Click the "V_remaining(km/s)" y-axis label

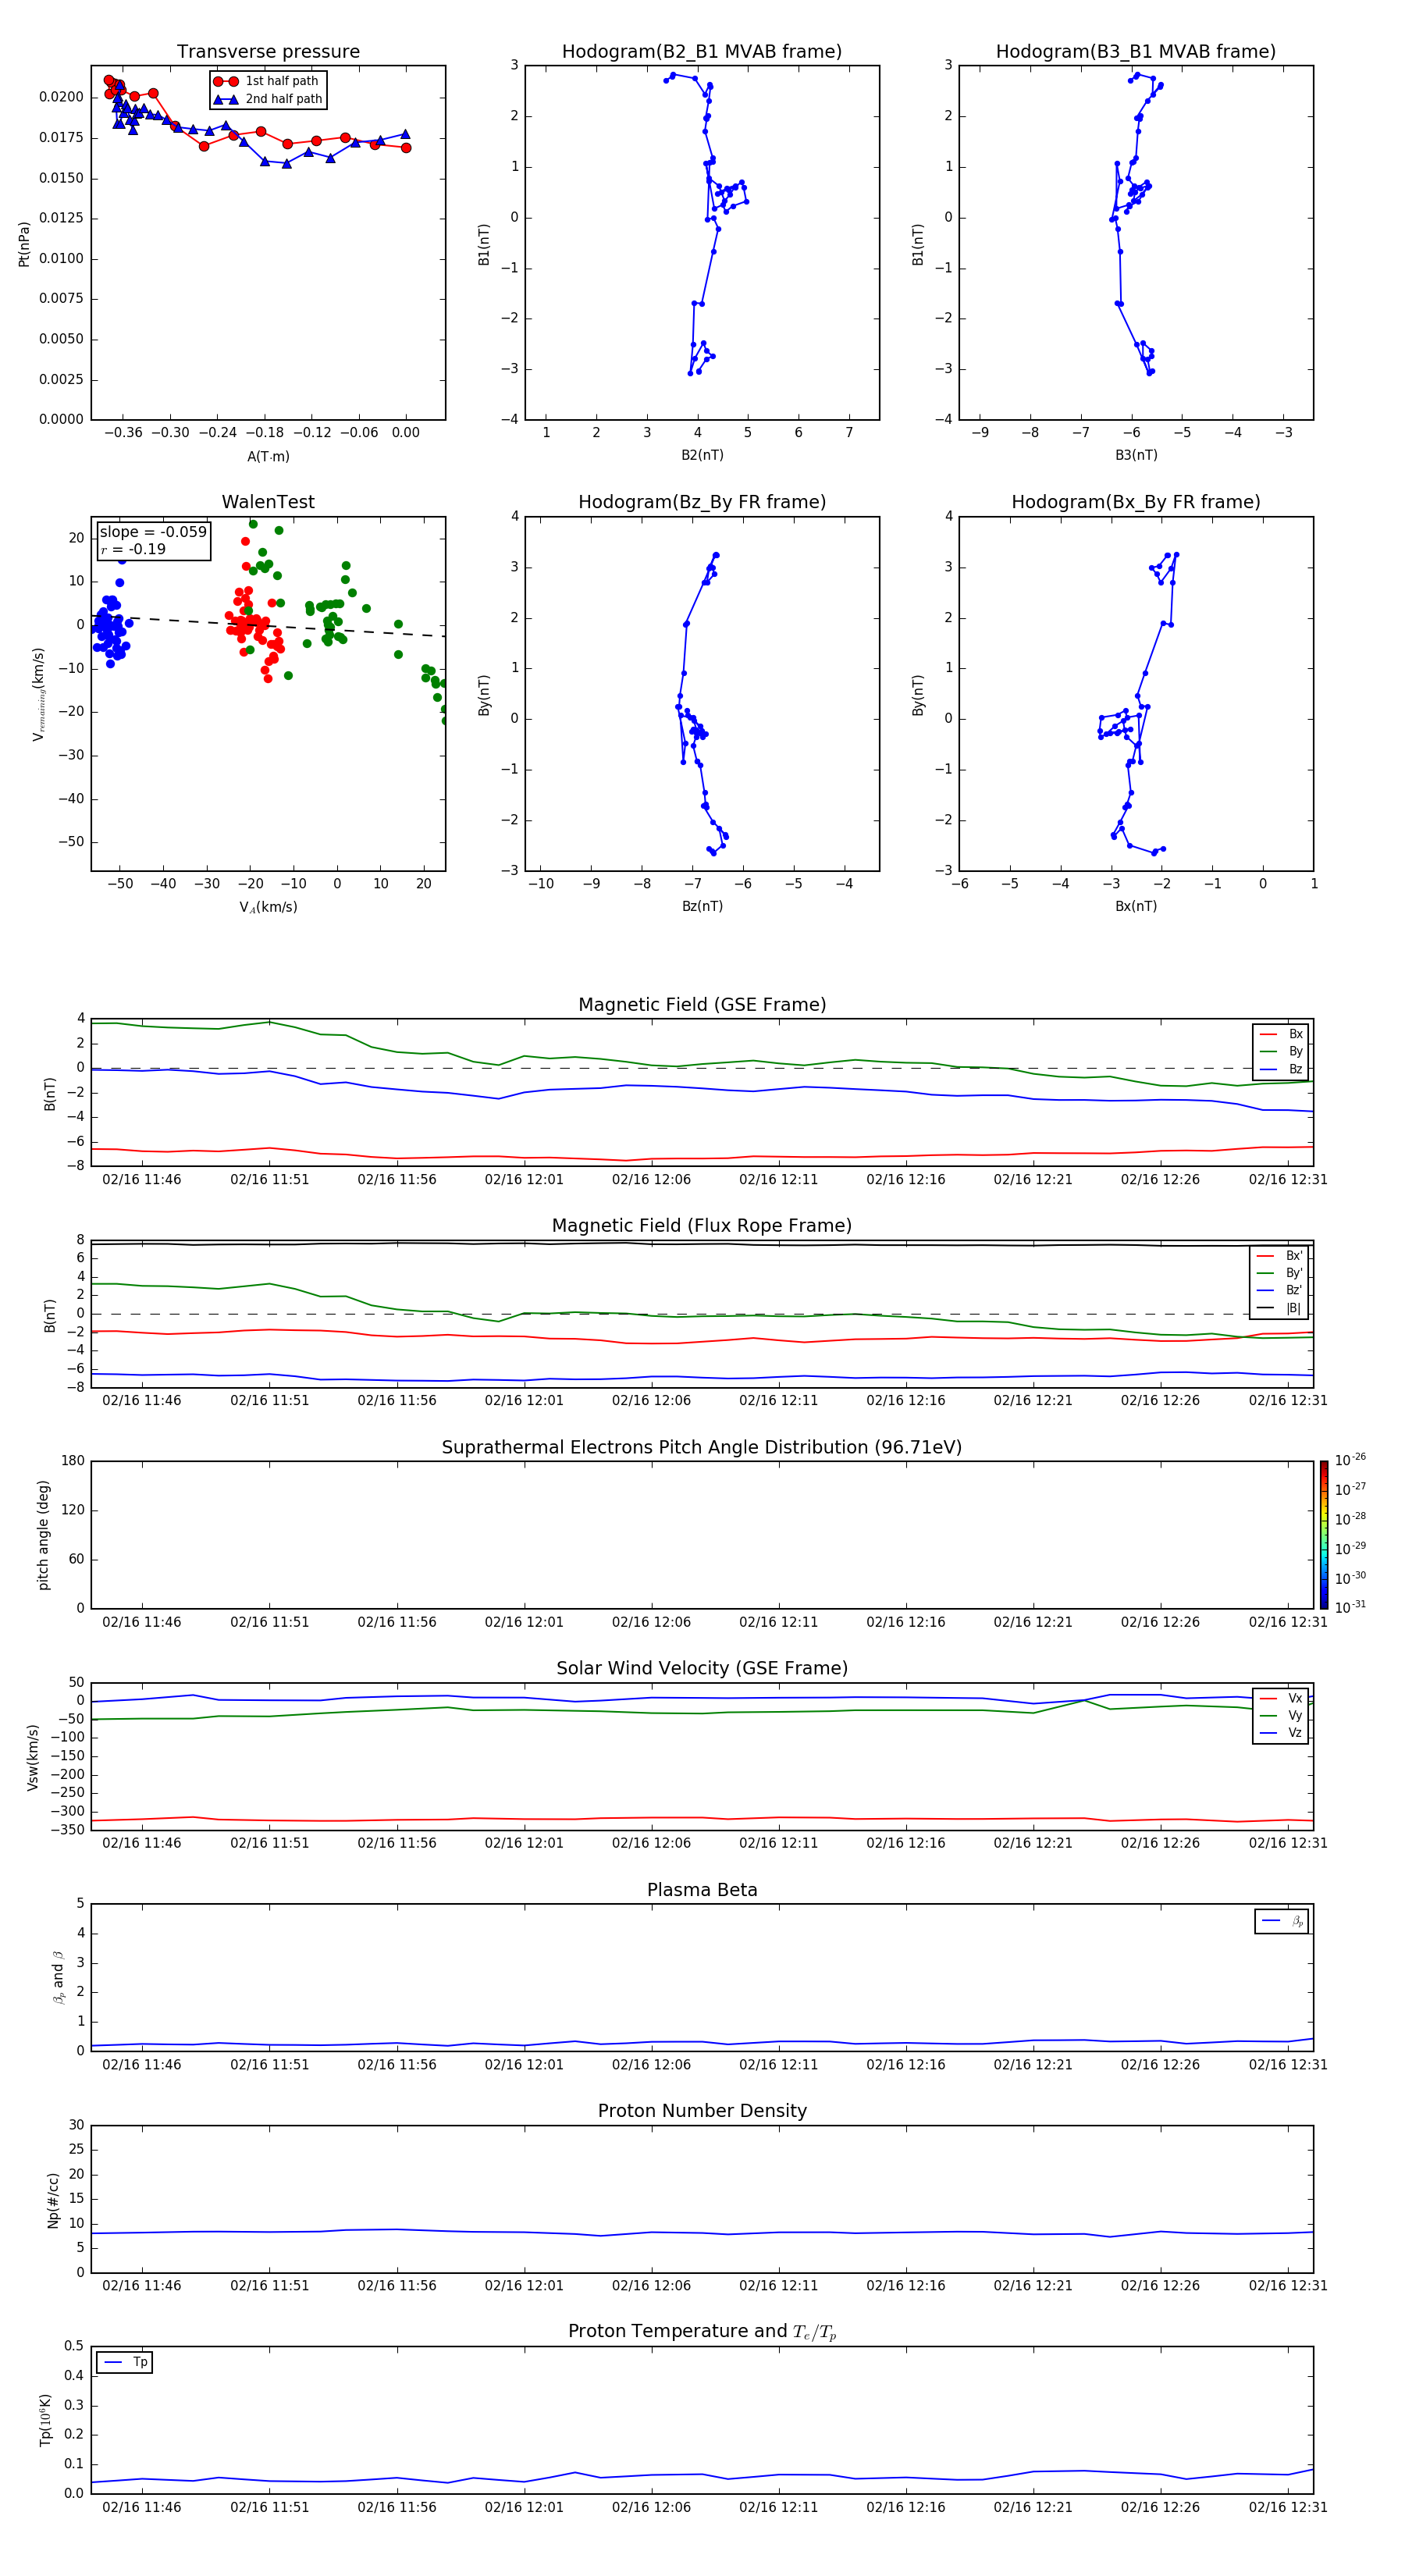coord(38,694)
